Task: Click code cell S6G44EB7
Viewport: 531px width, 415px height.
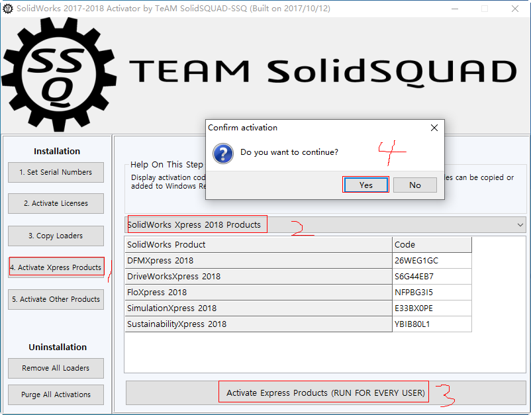Action: 432,276
